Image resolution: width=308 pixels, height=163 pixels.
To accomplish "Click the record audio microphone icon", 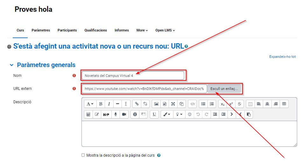I will [x=115, y=114].
